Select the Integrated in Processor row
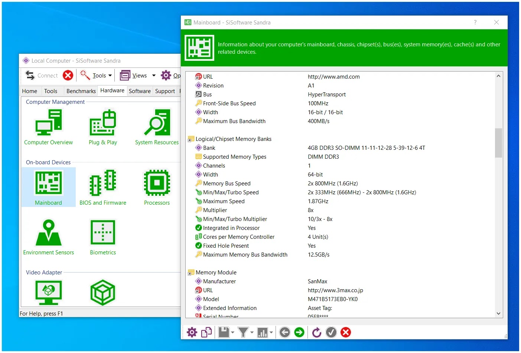 coord(341,228)
